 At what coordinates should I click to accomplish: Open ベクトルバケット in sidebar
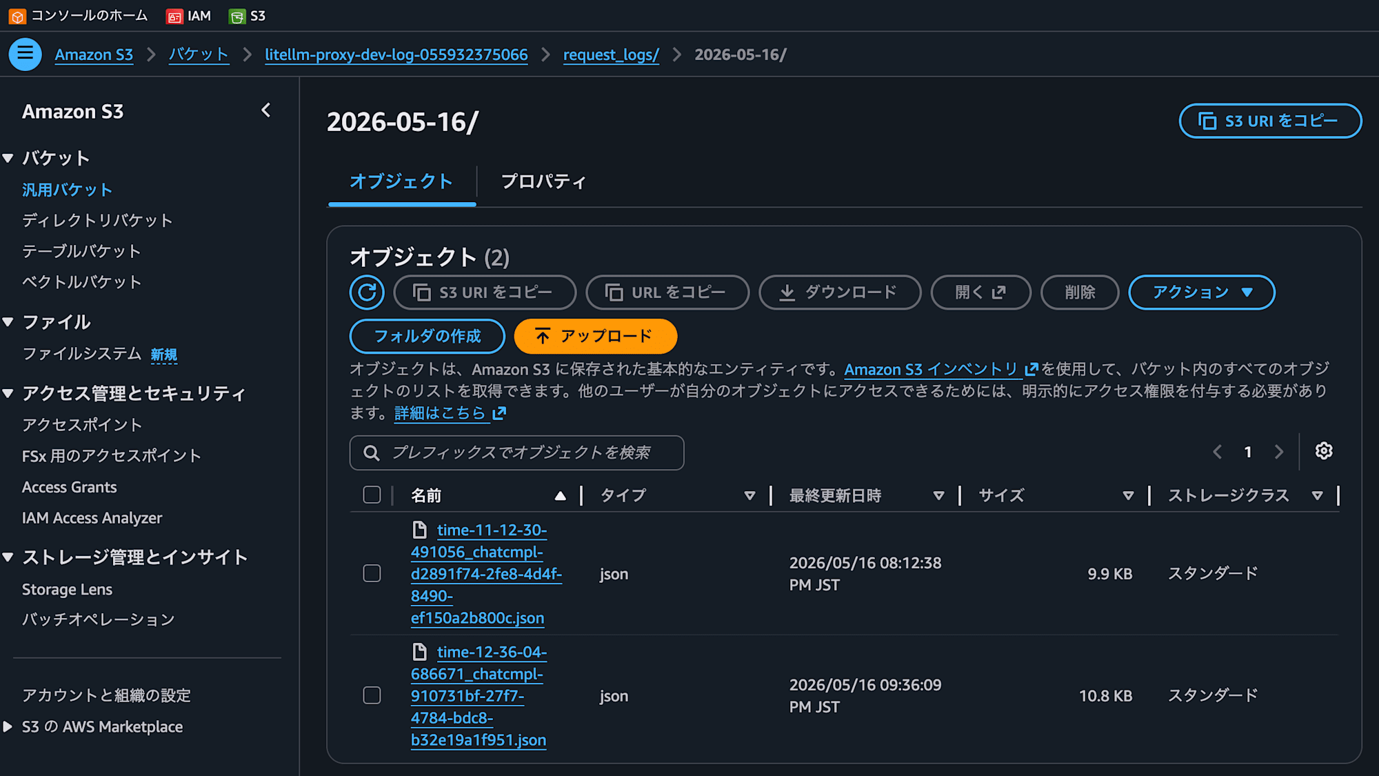(x=81, y=281)
